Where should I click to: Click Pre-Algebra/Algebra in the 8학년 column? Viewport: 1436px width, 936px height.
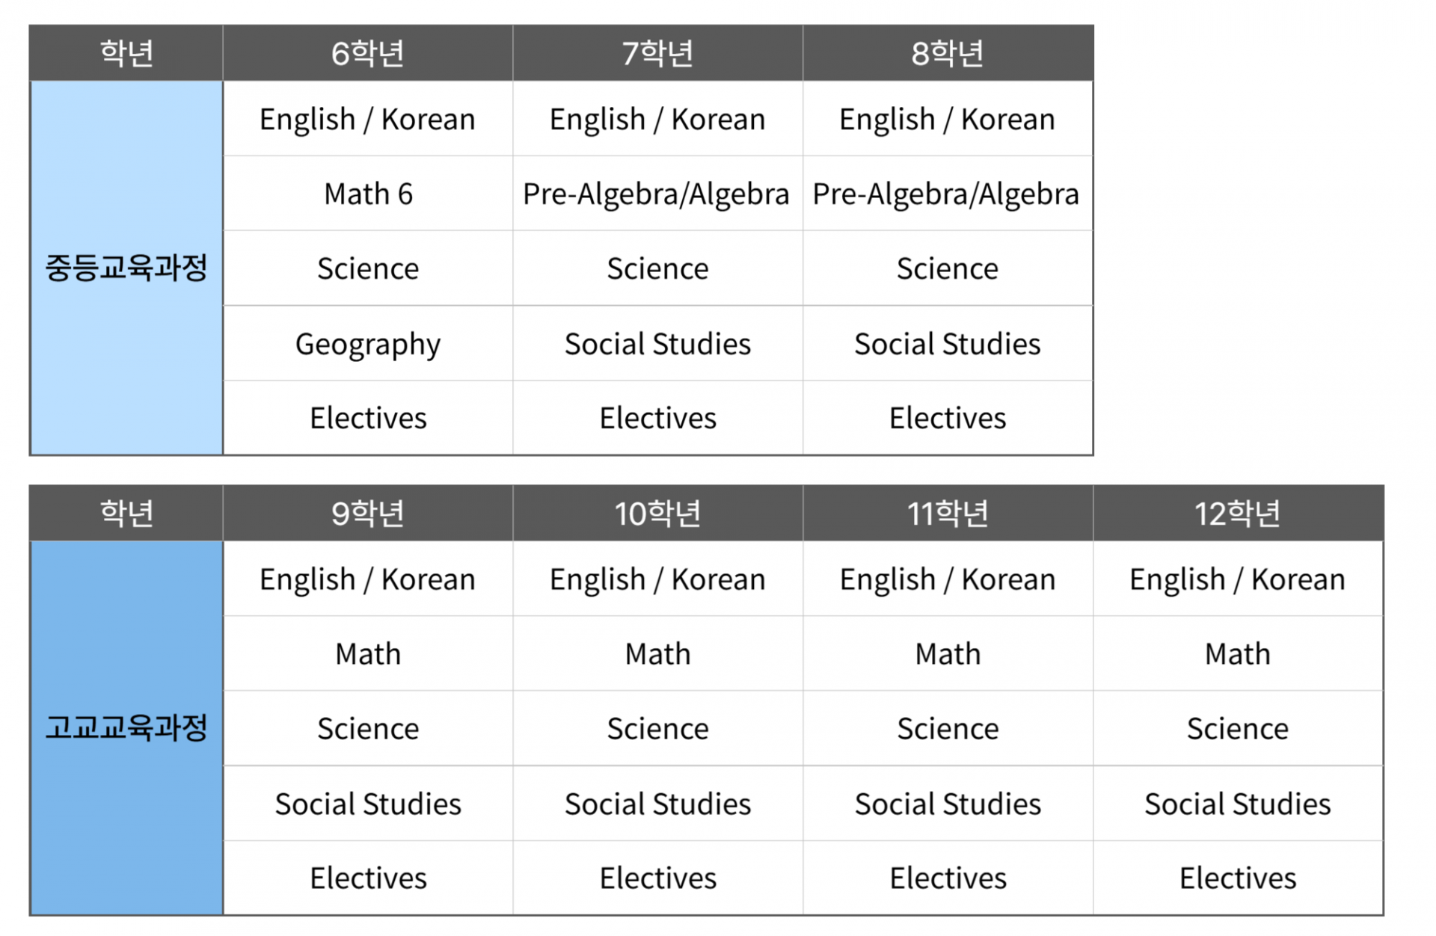946,194
